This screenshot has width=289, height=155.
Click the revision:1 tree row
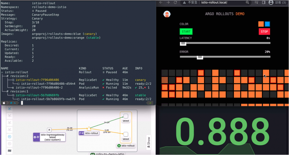(x=17, y=91)
